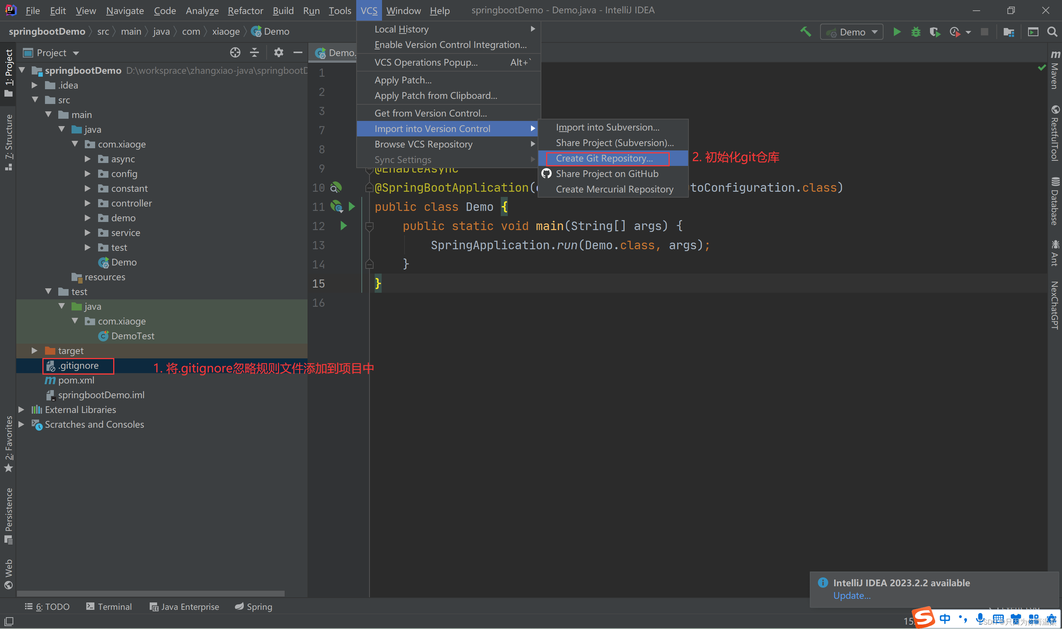Screen dimensions: 1062x629
Task: Expand the target folder in tree
Action: pos(35,351)
